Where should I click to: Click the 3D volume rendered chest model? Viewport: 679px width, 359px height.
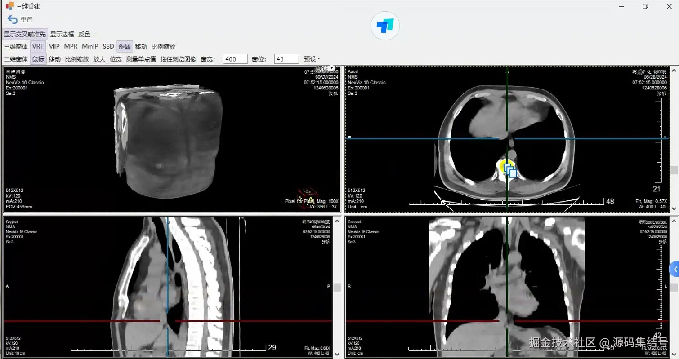click(x=168, y=141)
